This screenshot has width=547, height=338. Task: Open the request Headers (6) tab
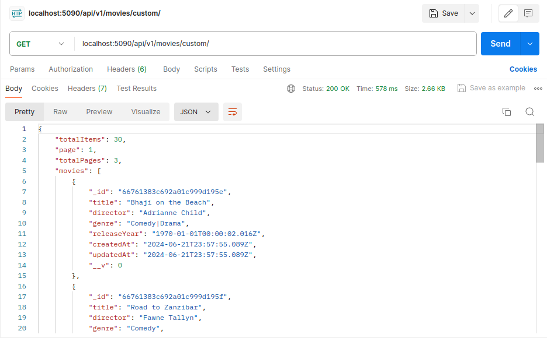click(127, 69)
